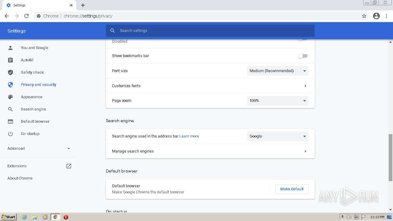Go to On startup in the sidebar
Viewport: 393px width, 221px height.
[x=30, y=134]
